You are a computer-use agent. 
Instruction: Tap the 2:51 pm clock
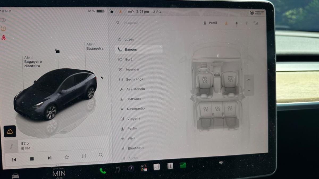click(142, 12)
